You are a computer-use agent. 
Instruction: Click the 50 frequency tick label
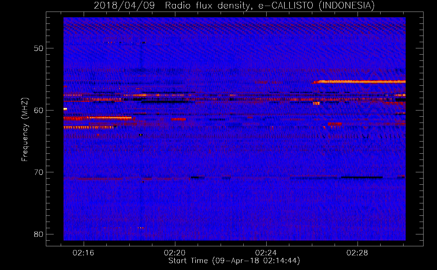coord(39,49)
